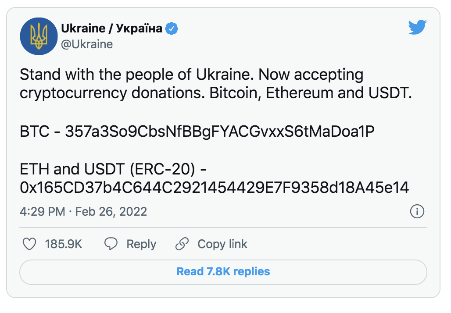Screen dimensions: 451x313
Task: Click the Twitter bird logo icon
Action: 417,28
